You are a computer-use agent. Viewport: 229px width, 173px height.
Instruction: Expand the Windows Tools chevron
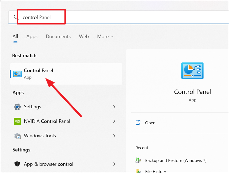(x=114, y=136)
